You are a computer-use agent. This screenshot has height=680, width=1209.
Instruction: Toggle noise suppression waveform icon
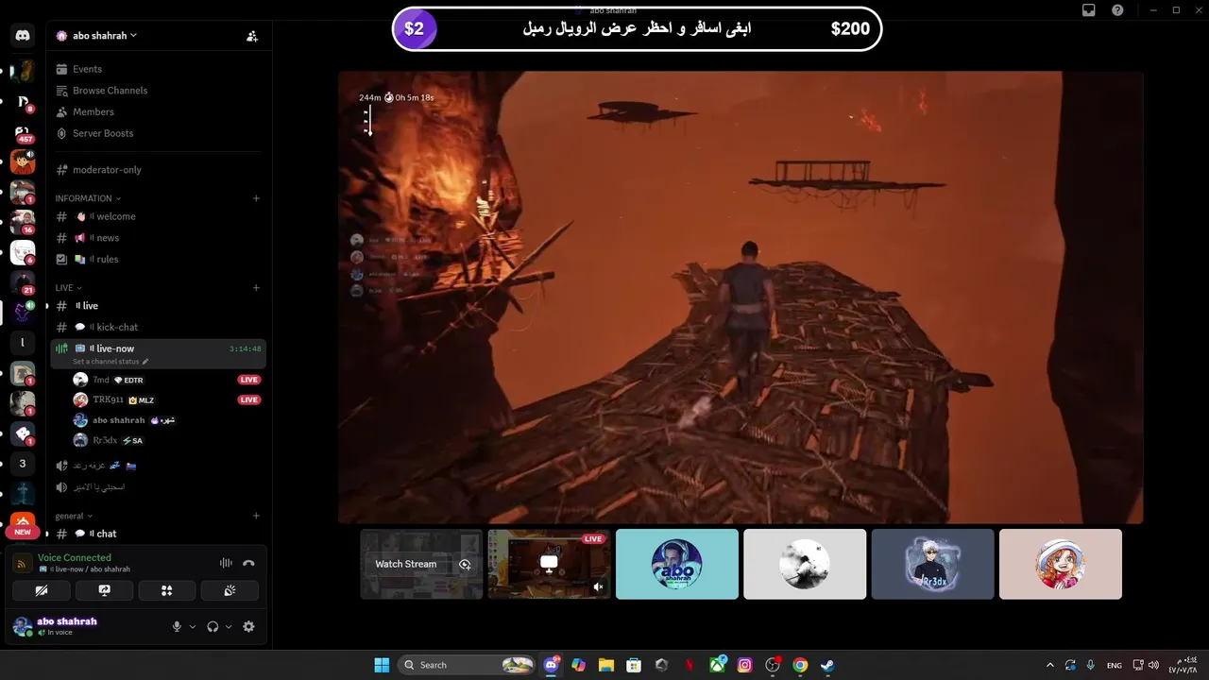pos(226,563)
